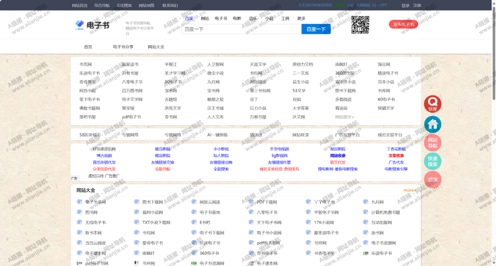Click the blue 百度一下 search button
The height and width of the screenshot is (266, 496).
point(316,29)
